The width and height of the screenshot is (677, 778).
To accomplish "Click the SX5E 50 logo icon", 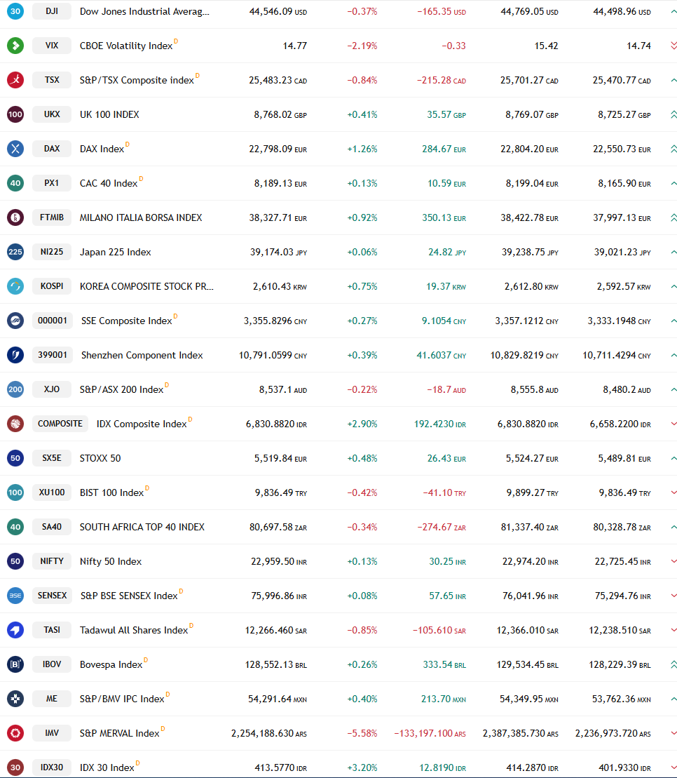I will [x=15, y=457].
